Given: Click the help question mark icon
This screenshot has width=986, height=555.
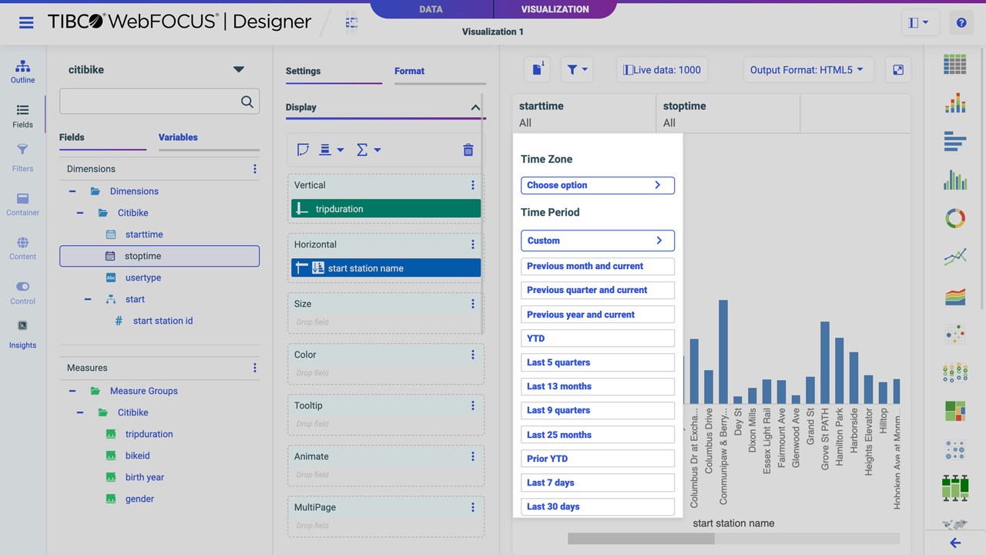Looking at the screenshot, I should (x=961, y=23).
